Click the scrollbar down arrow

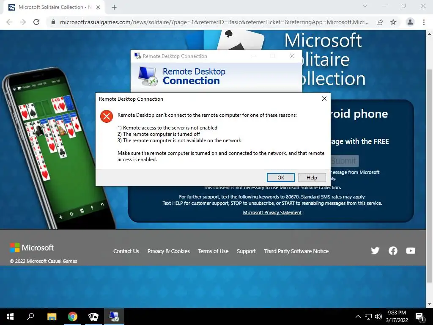(429, 304)
